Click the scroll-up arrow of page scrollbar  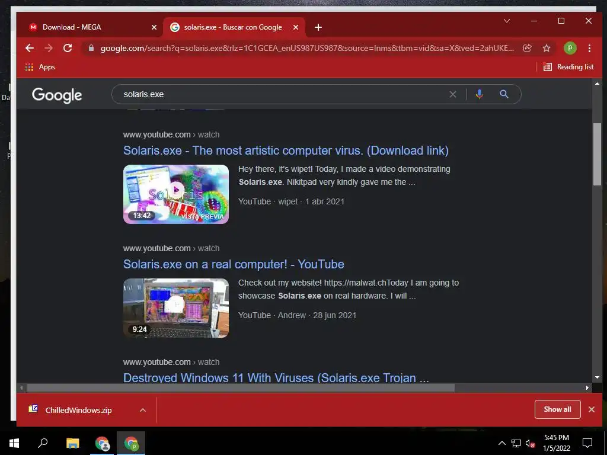[597, 84]
